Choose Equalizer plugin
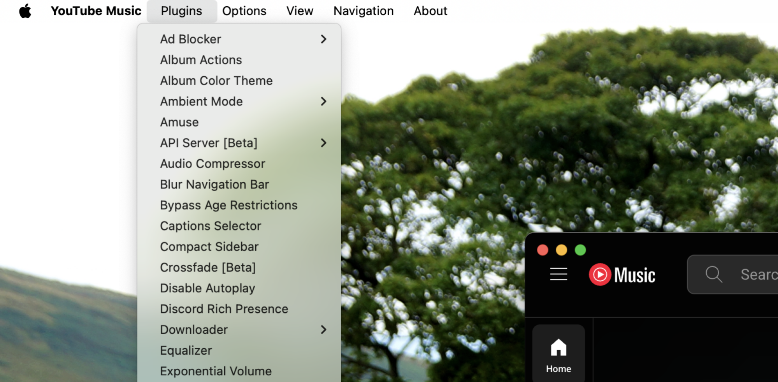Viewport: 778px width, 382px height. coord(239,350)
